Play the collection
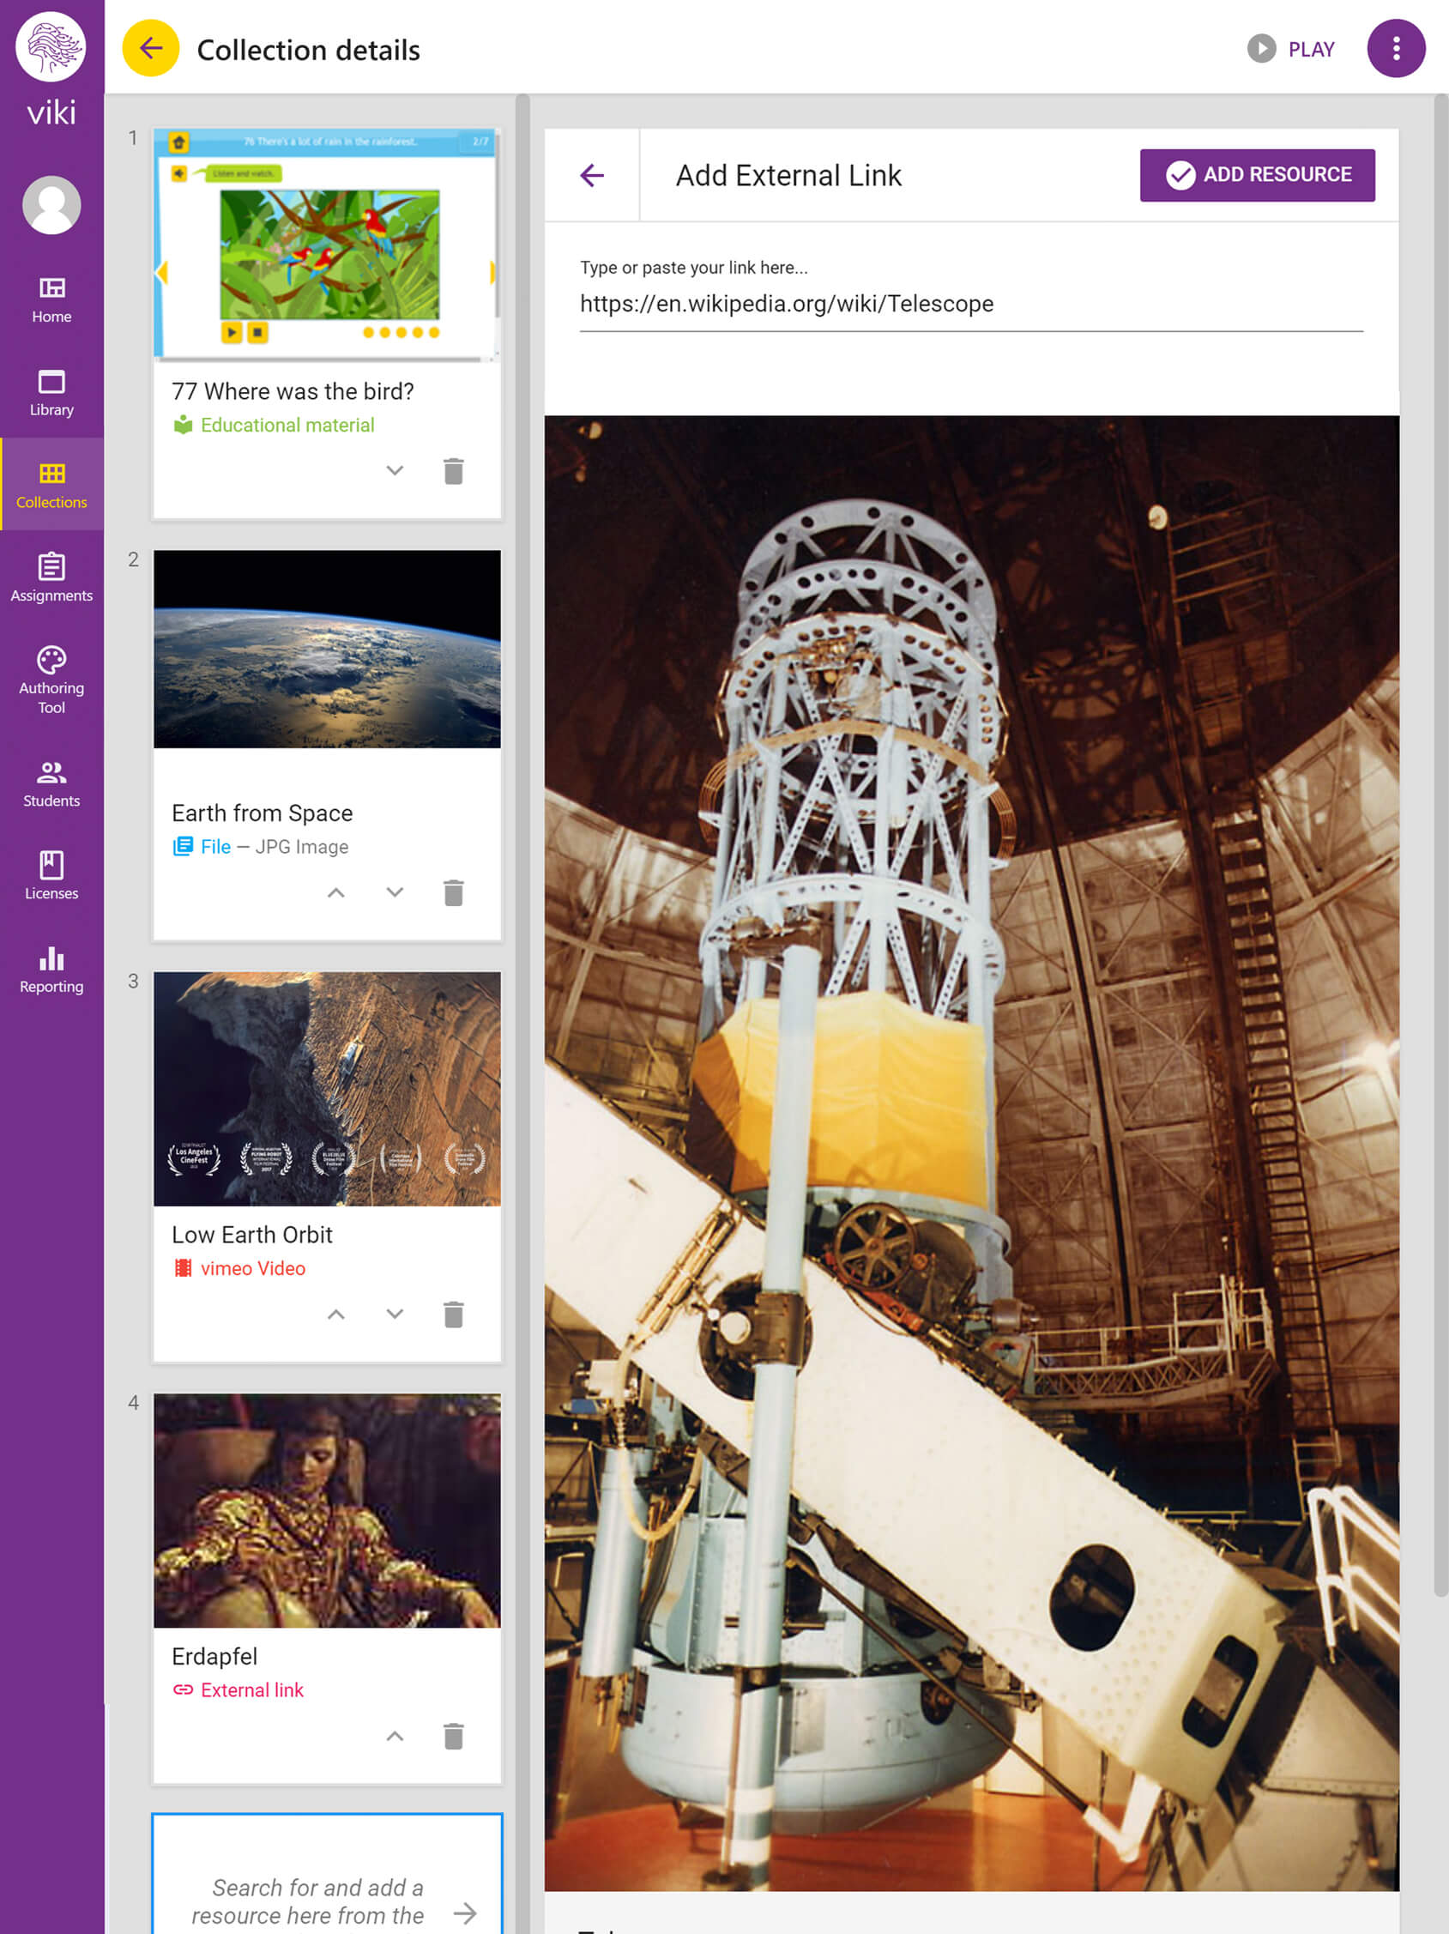Image resolution: width=1449 pixels, height=1934 pixels. [x=1291, y=49]
